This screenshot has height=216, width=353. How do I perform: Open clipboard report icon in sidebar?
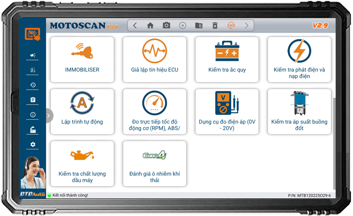(33, 100)
